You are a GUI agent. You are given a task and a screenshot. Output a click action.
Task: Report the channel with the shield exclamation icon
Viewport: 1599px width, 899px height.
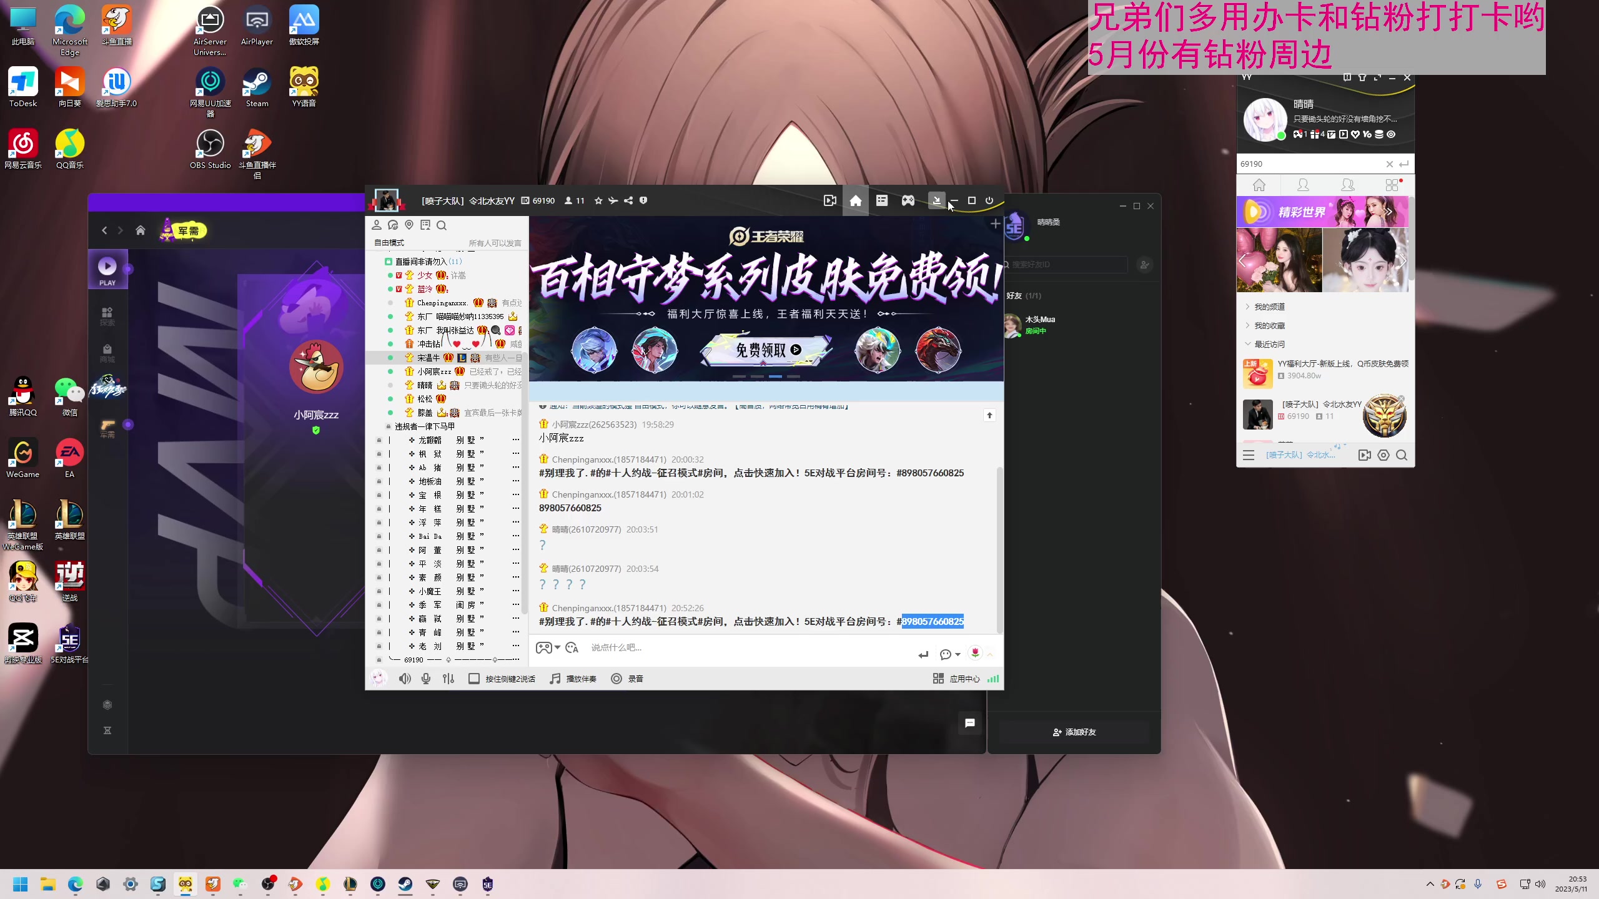(x=643, y=200)
